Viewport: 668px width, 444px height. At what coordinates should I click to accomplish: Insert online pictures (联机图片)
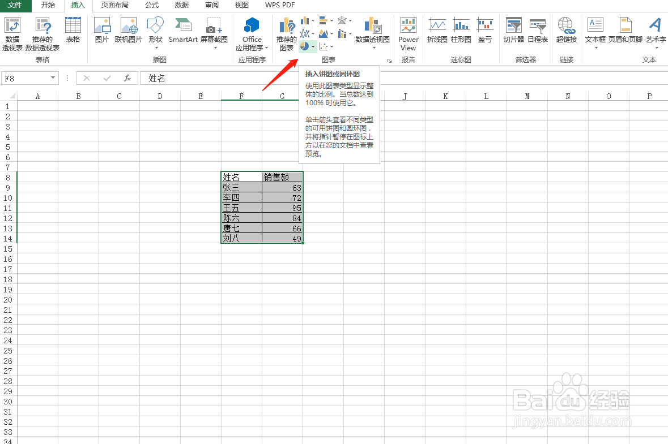[128, 31]
